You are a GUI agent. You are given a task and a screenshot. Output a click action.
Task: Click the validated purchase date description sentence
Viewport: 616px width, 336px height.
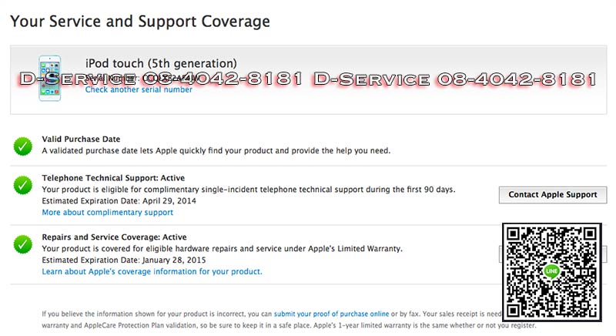point(216,150)
